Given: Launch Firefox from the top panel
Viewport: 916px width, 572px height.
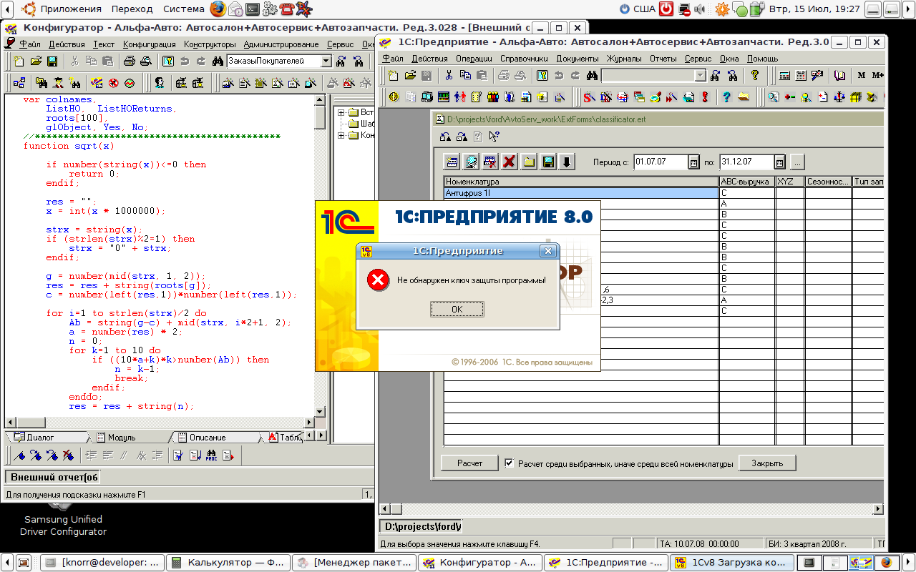Looking at the screenshot, I should (218, 9).
